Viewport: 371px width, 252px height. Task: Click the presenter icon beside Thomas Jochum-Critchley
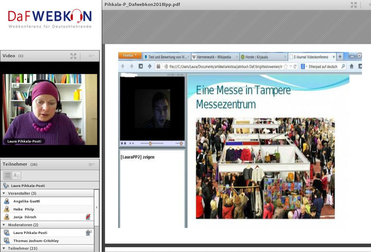coord(7,241)
